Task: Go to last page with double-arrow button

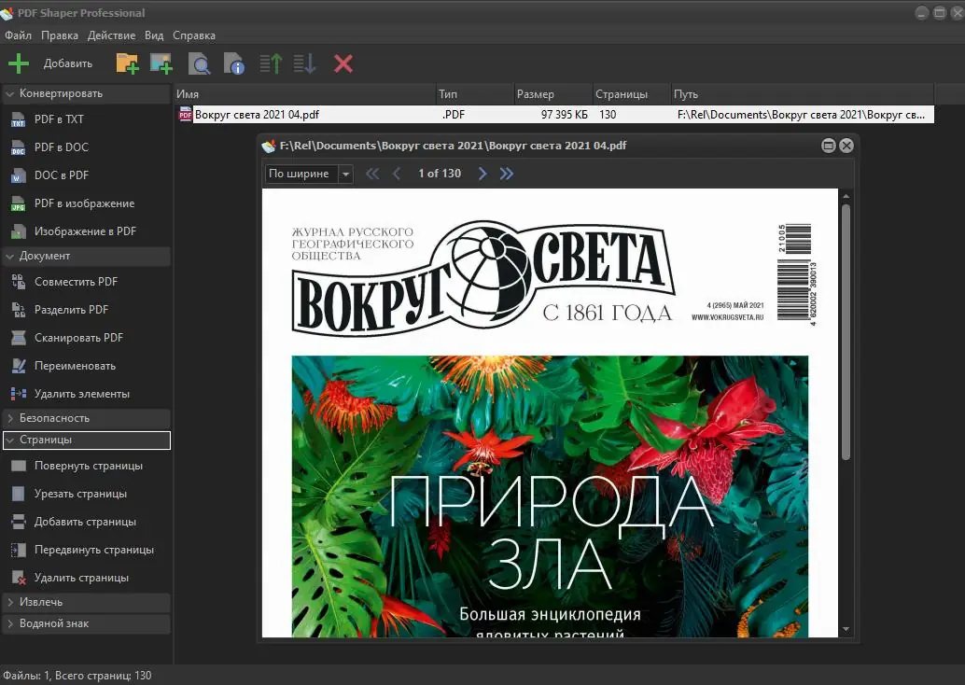Action: [x=507, y=173]
